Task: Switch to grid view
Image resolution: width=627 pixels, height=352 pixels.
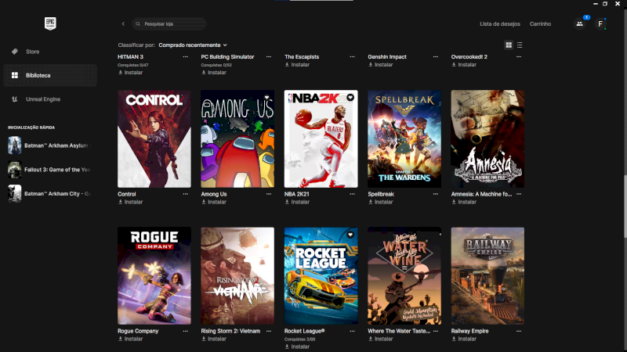Action: (509, 45)
